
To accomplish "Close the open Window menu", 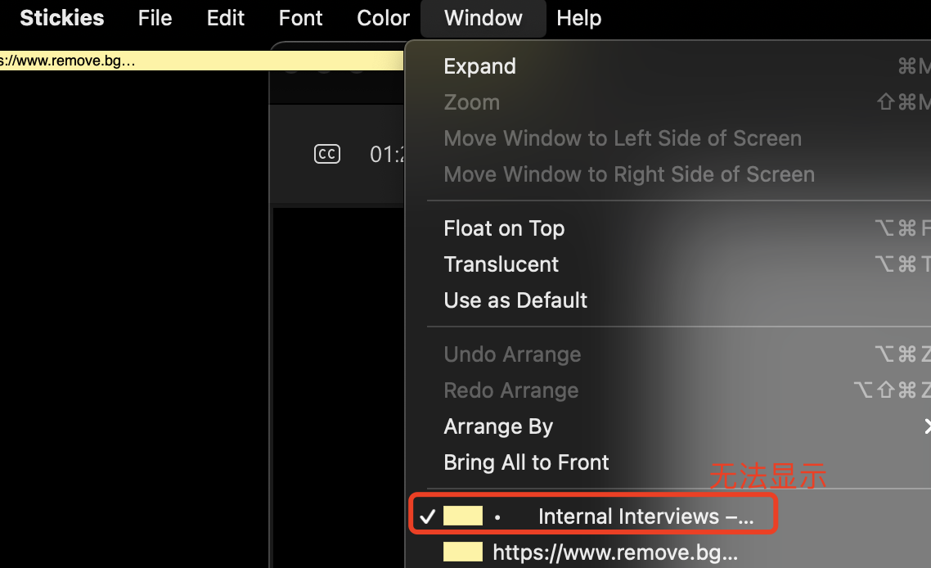I will pos(483,18).
